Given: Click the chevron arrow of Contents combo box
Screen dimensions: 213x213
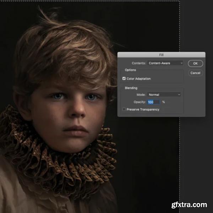Looking at the screenshot, I should [181, 63].
